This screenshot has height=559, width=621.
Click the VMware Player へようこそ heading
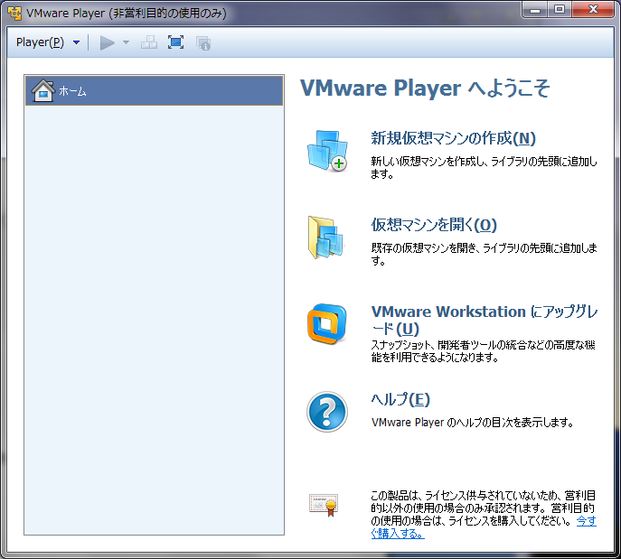click(x=425, y=88)
